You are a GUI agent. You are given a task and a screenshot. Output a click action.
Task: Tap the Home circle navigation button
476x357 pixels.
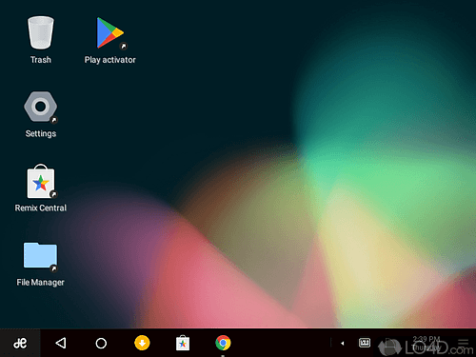tap(101, 343)
